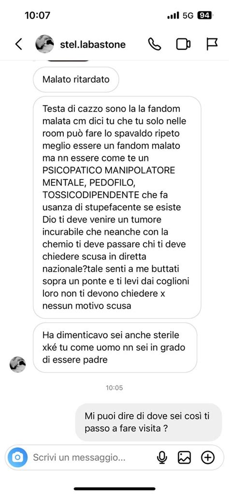Start an audio call with the phone icon
The image size is (229, 495).
155,44
